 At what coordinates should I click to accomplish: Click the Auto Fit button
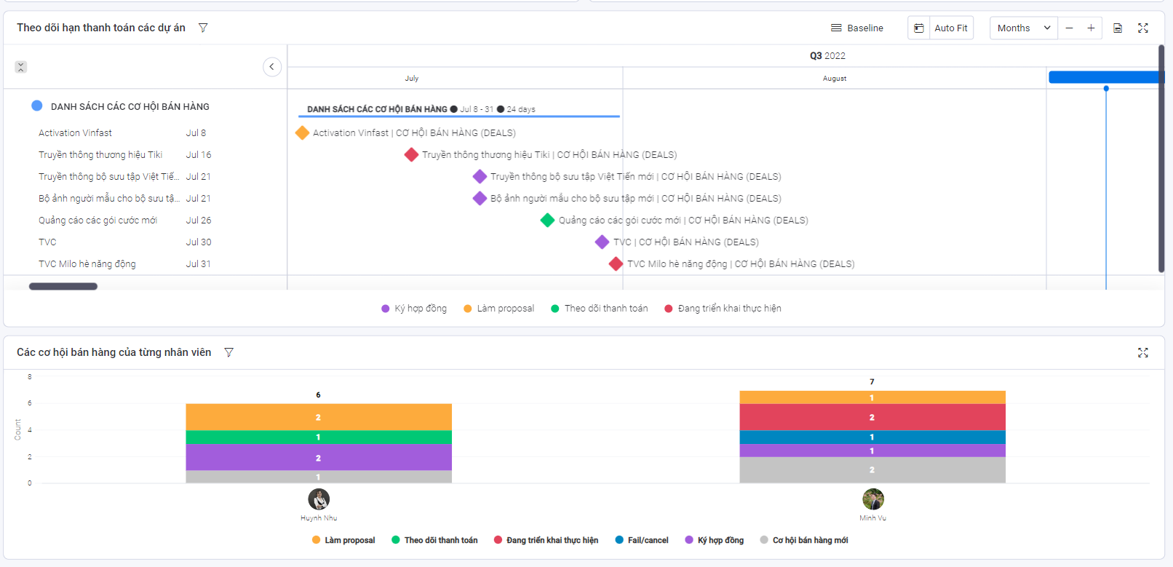click(950, 28)
